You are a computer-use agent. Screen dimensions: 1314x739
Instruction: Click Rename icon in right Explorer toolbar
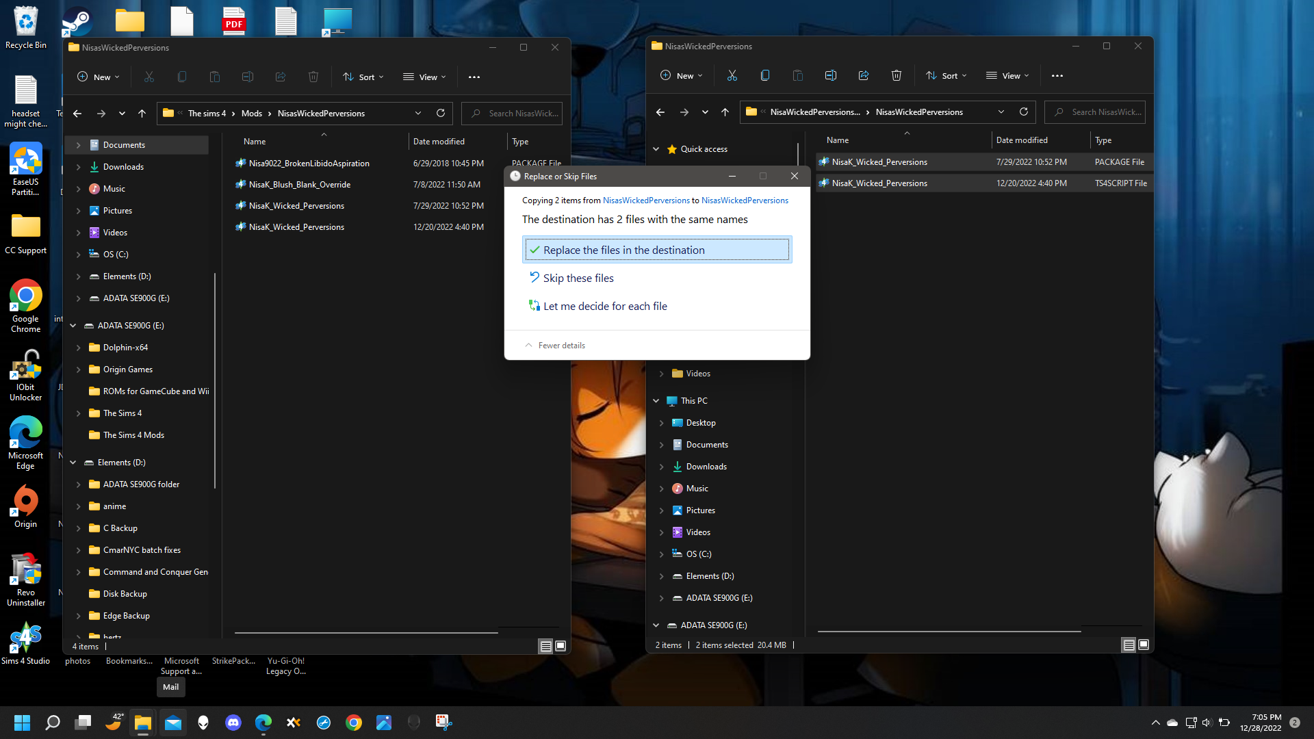coord(830,76)
